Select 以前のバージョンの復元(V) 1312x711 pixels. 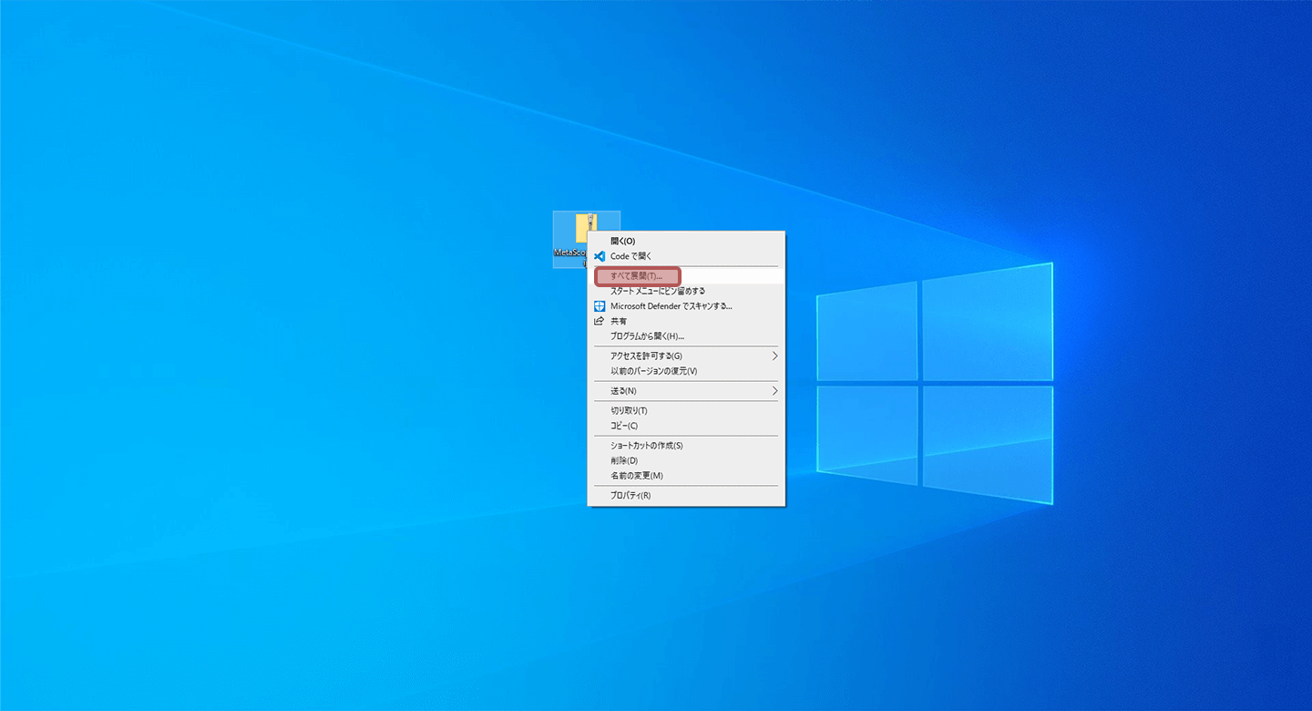point(653,371)
